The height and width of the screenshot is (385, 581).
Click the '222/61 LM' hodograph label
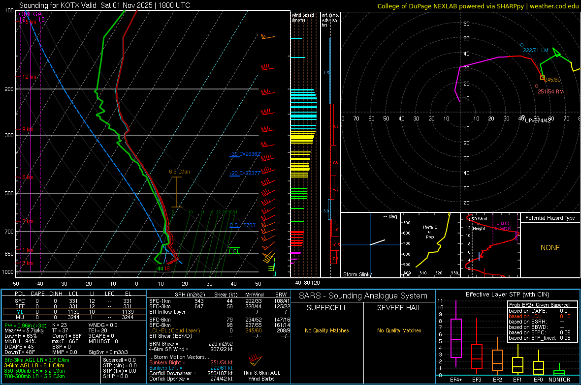pyautogui.click(x=535, y=50)
